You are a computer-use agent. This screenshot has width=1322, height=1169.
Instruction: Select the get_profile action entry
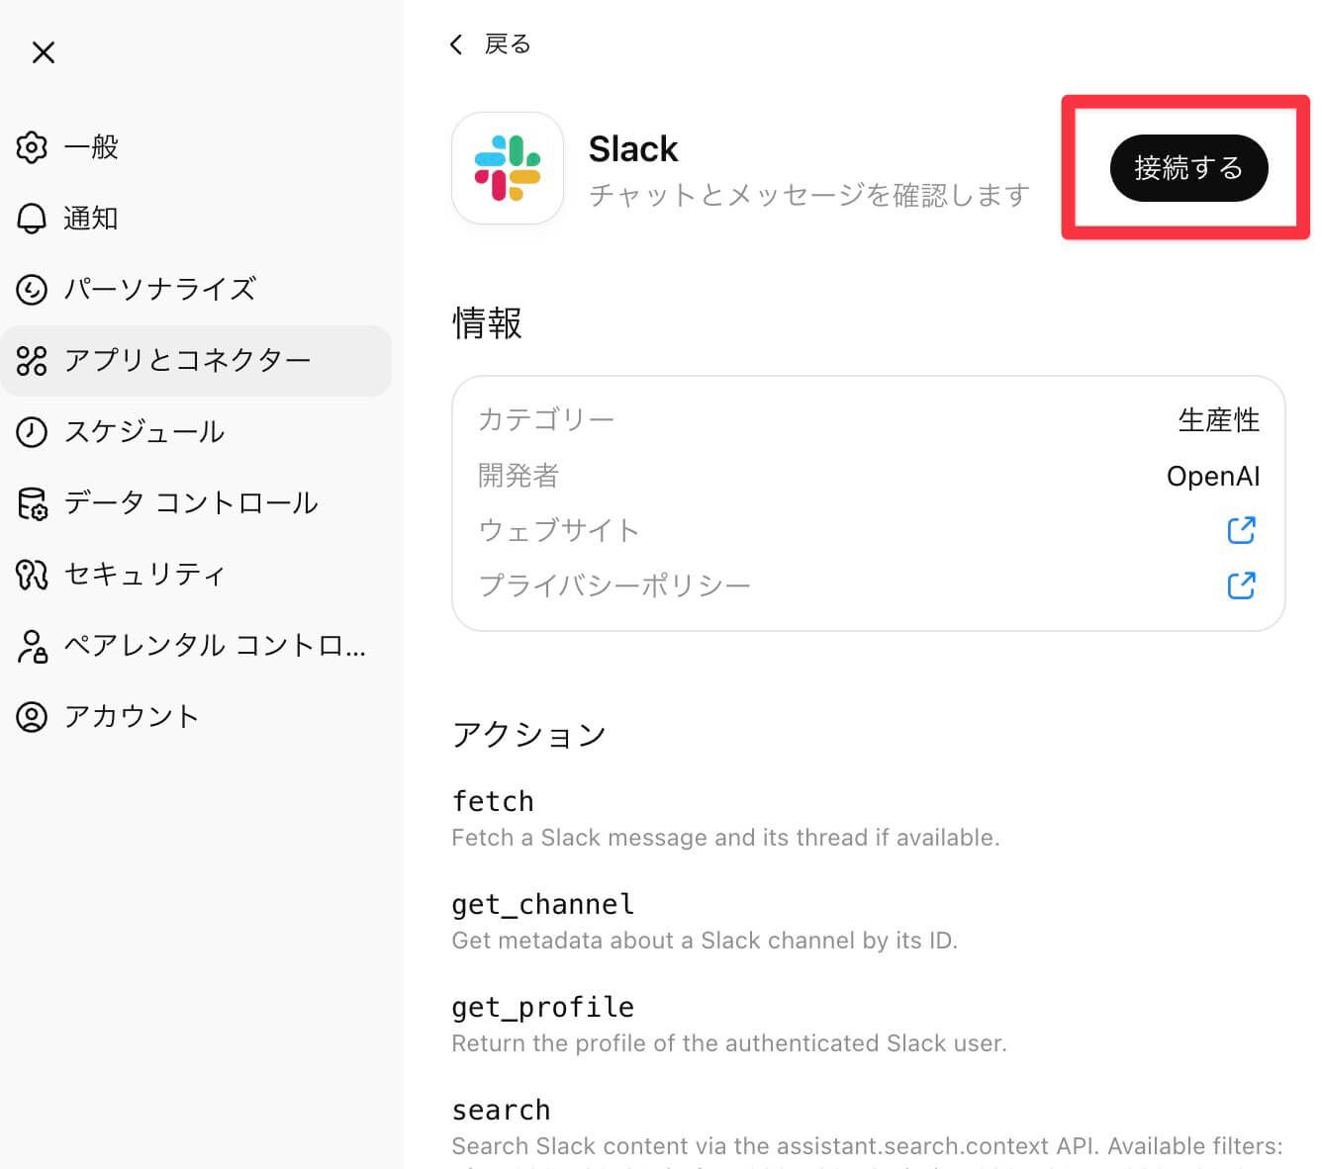pos(542,1007)
